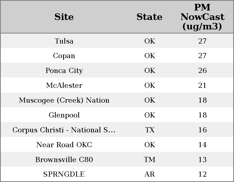Click the Glenpool site name
This screenshot has height=182, width=234.
tap(64, 115)
